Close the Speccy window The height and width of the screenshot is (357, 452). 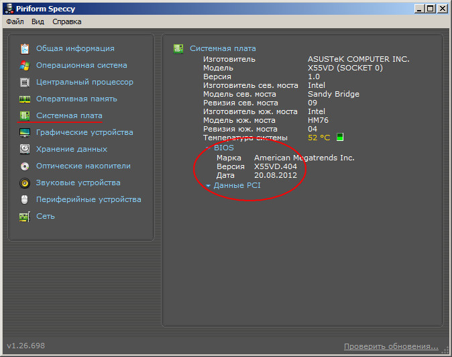(x=443, y=9)
